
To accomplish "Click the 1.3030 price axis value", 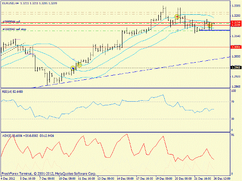I will click(x=236, y=57).
